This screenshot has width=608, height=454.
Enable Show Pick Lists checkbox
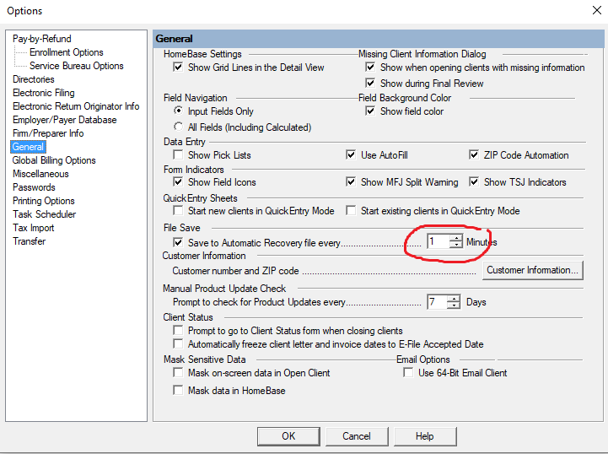178,155
